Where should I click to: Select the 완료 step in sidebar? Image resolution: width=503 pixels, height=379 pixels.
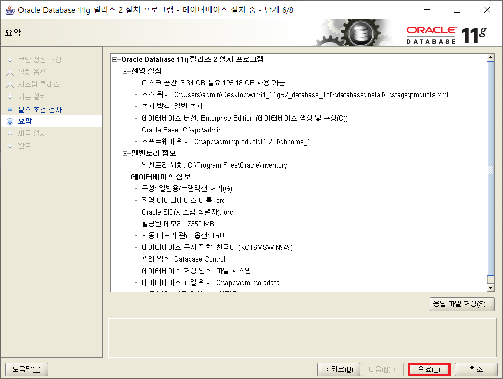(x=25, y=146)
